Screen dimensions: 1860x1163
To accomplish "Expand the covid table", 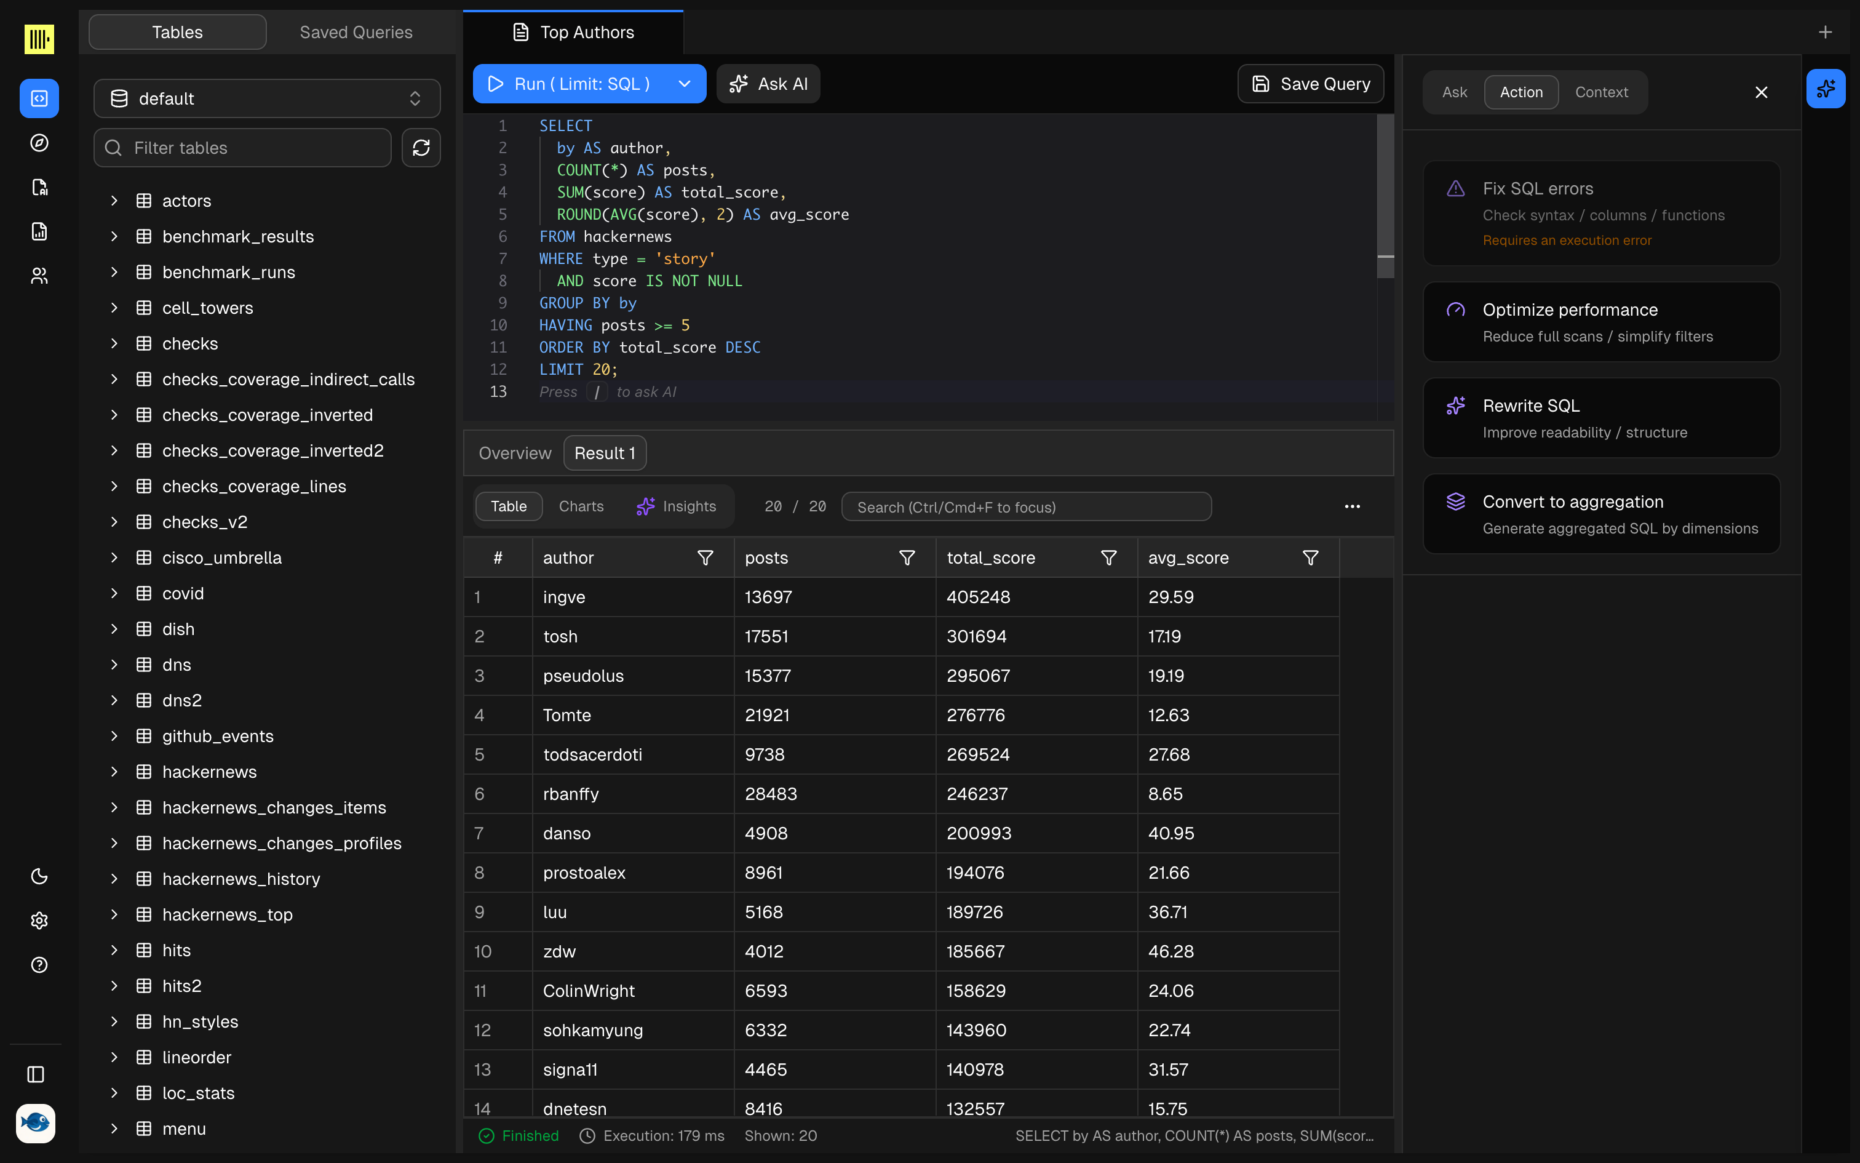I will click(x=114, y=593).
